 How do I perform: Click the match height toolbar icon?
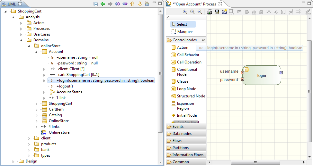coord(283,12)
